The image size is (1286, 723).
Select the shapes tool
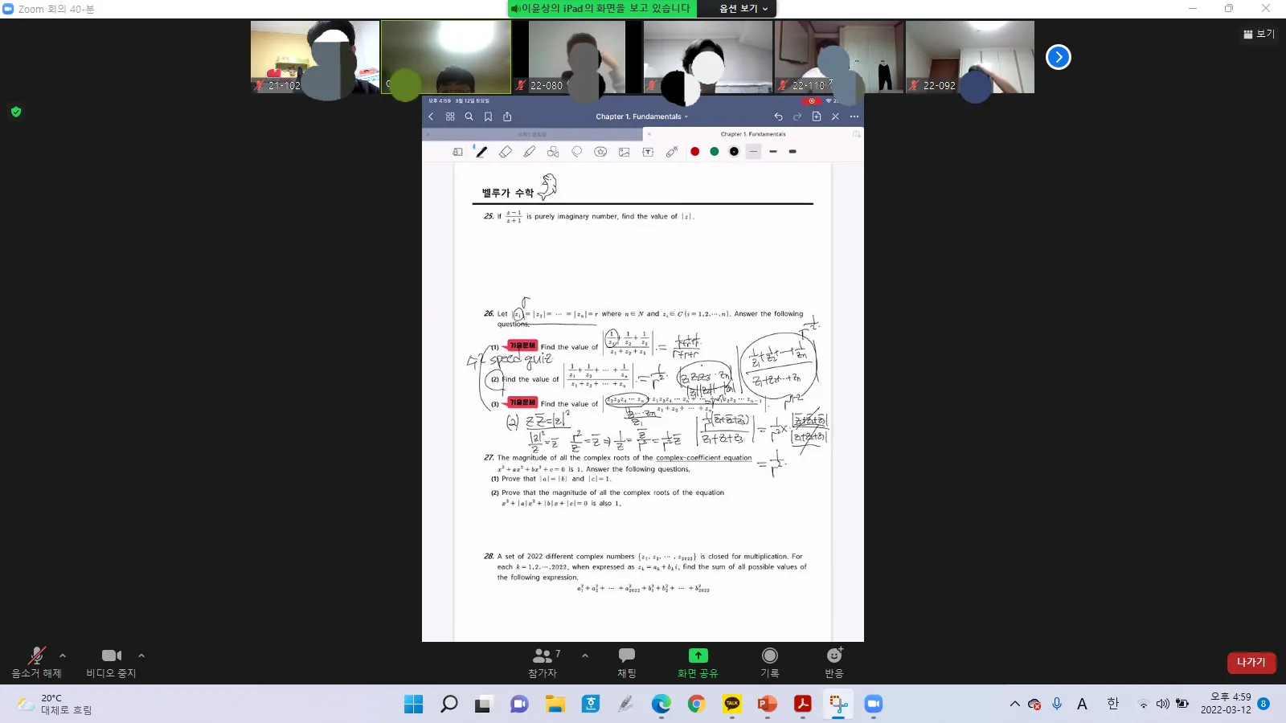pos(553,152)
